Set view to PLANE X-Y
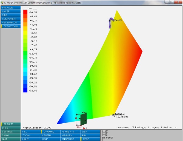Image resolution: width=183 pixels, height=141 pixels. [70, 132]
